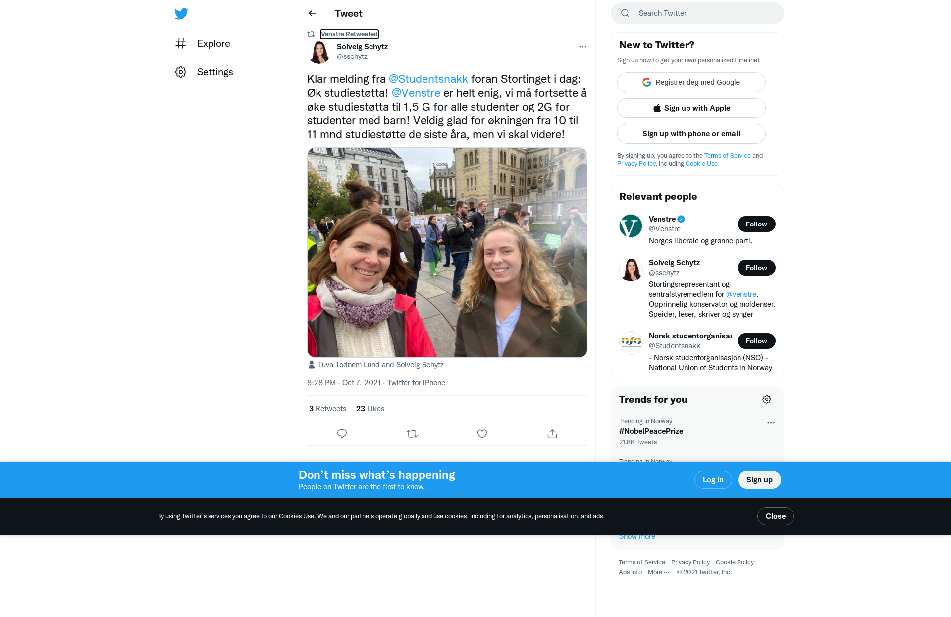951x617 pixels.
Task: Click the @sschytz handle in tweet header
Action: (x=352, y=56)
